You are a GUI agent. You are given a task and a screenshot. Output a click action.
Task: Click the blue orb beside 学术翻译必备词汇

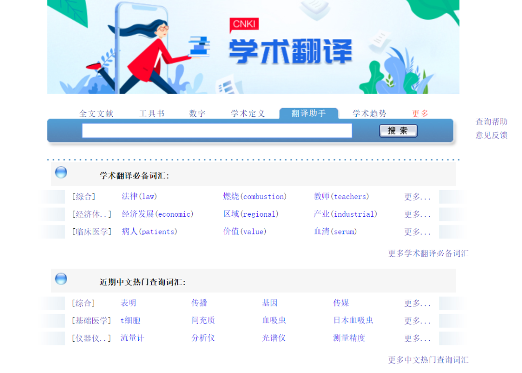(x=61, y=173)
